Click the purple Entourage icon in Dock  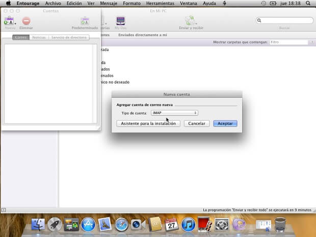pos(239,224)
